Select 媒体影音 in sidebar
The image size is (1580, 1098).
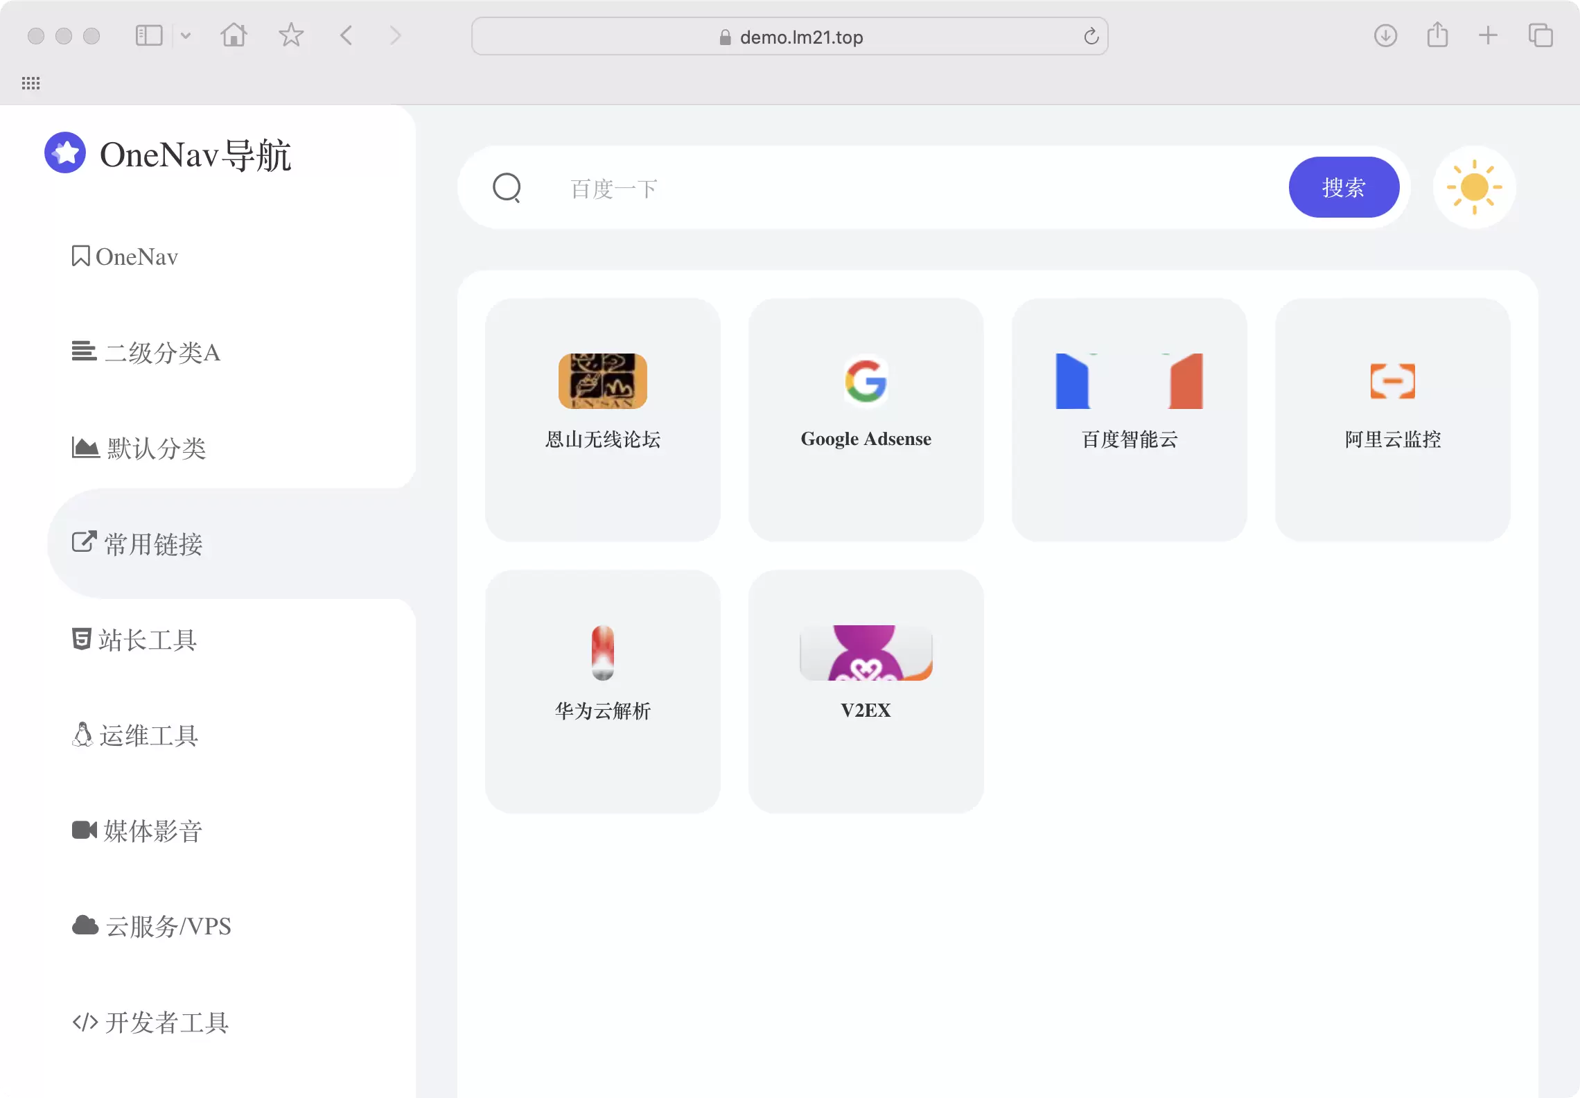click(137, 831)
